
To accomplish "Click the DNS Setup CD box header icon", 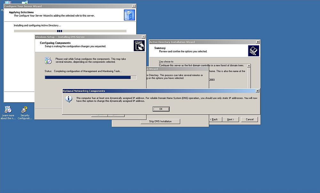I will (x=139, y=46).
